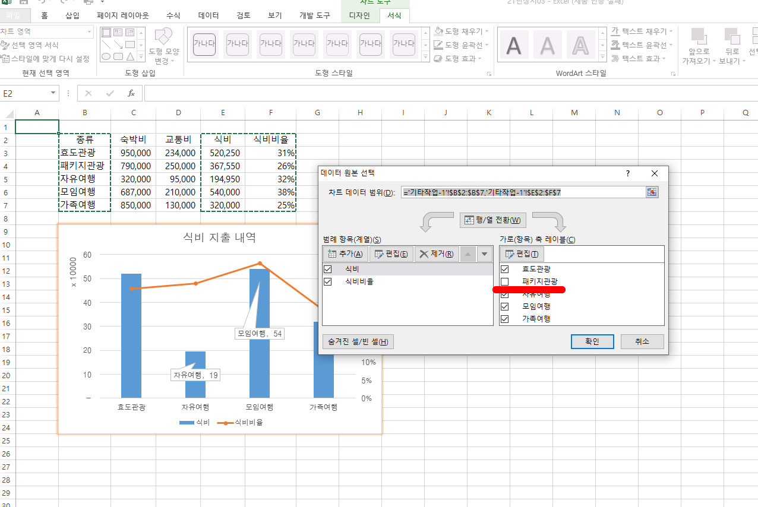Open the Name Box dropdown arrow
Viewport: 758px width, 507px height.
pyautogui.click(x=53, y=93)
